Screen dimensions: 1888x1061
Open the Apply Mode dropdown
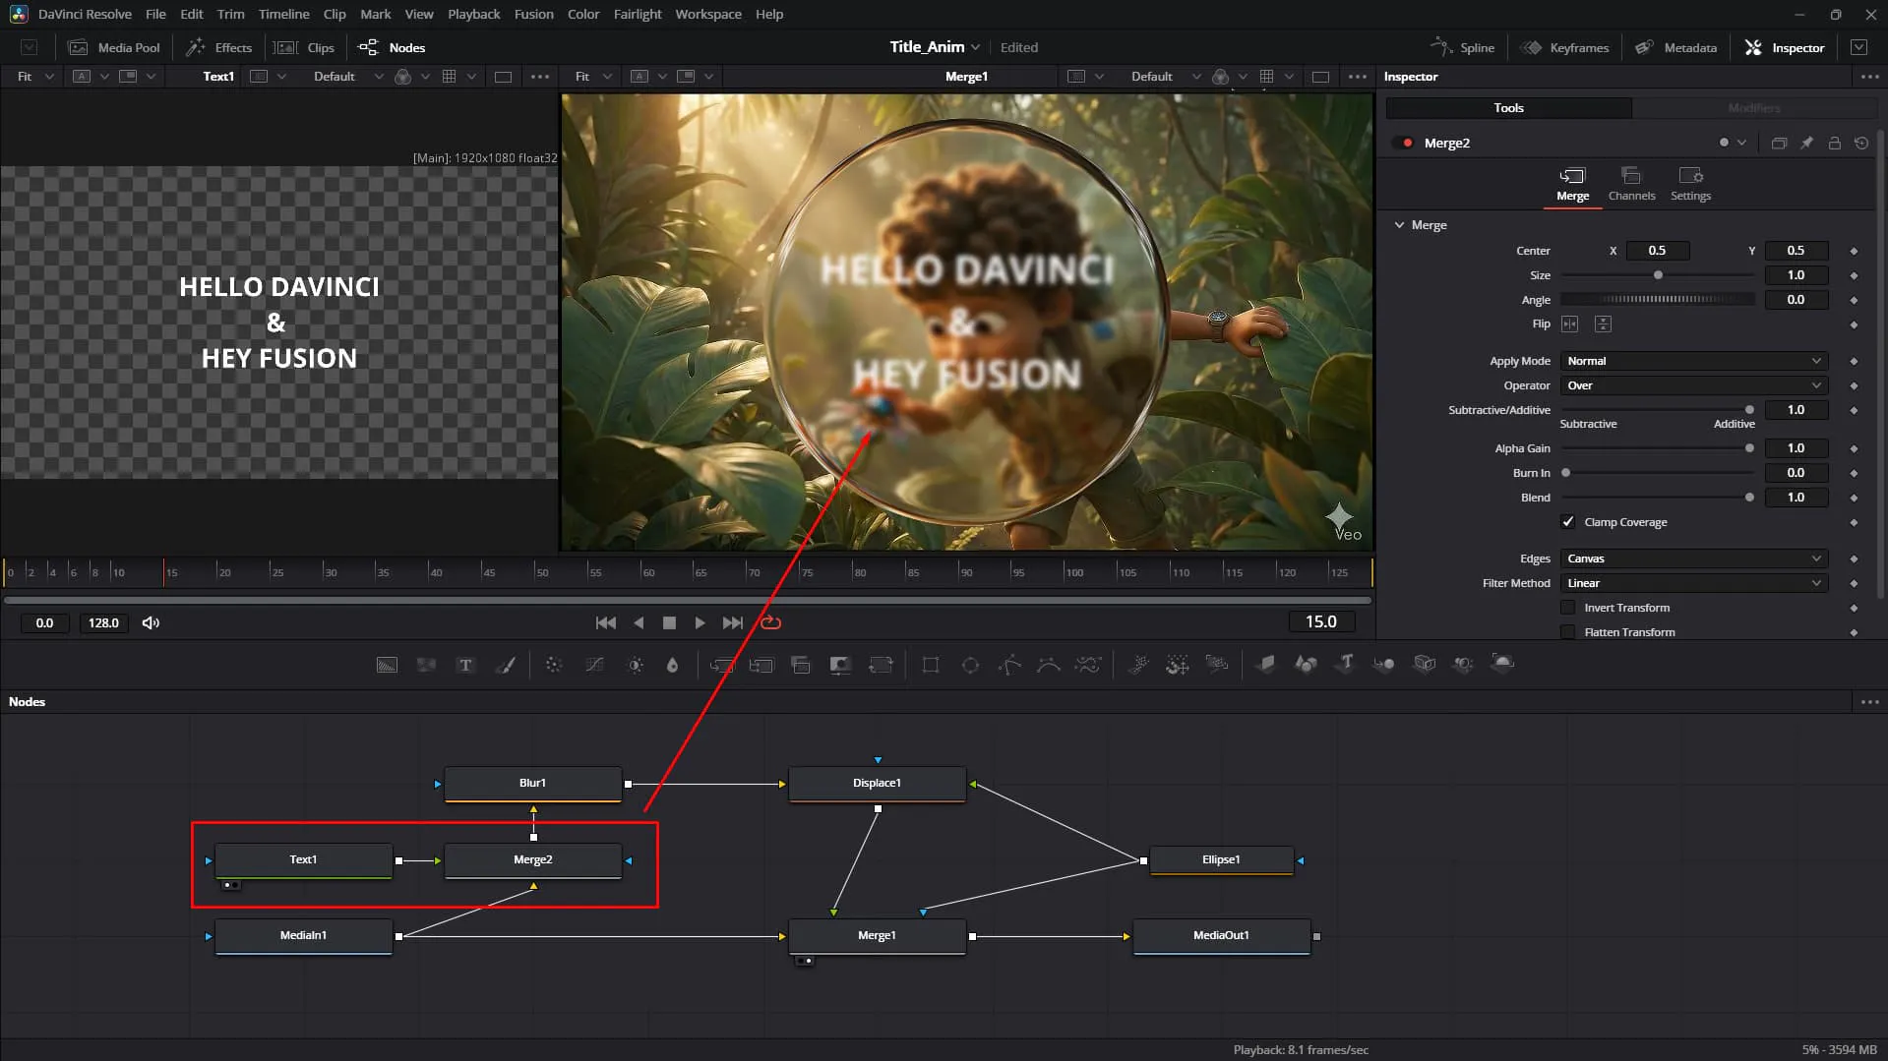tap(1694, 361)
